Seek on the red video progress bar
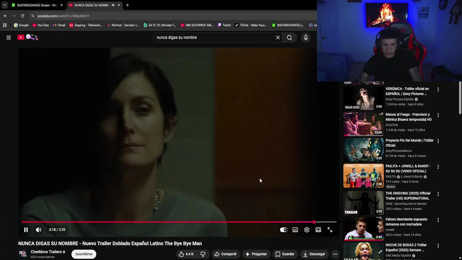The width and height of the screenshot is (462, 260). click(179, 222)
